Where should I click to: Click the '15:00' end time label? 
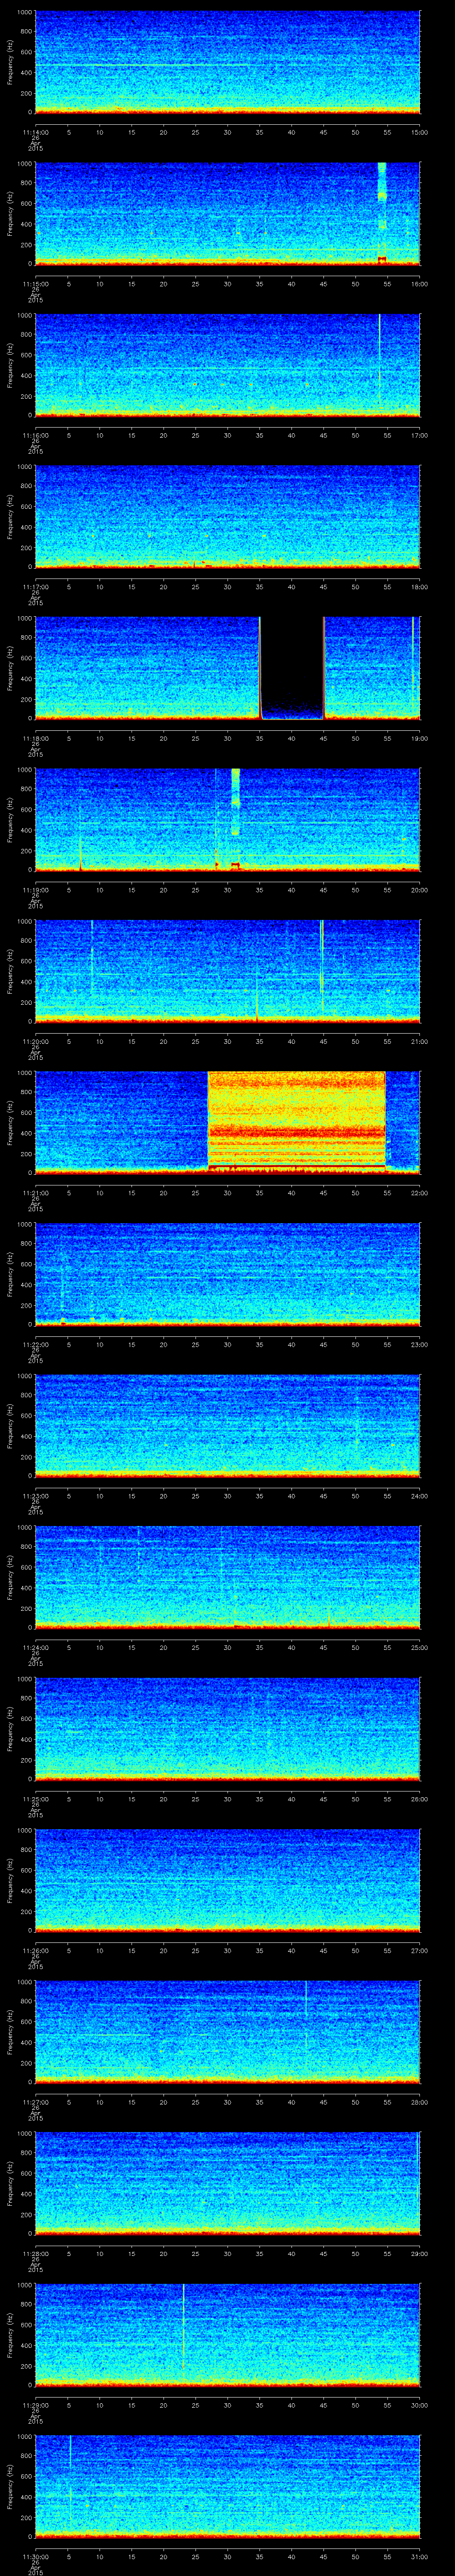pos(420,131)
